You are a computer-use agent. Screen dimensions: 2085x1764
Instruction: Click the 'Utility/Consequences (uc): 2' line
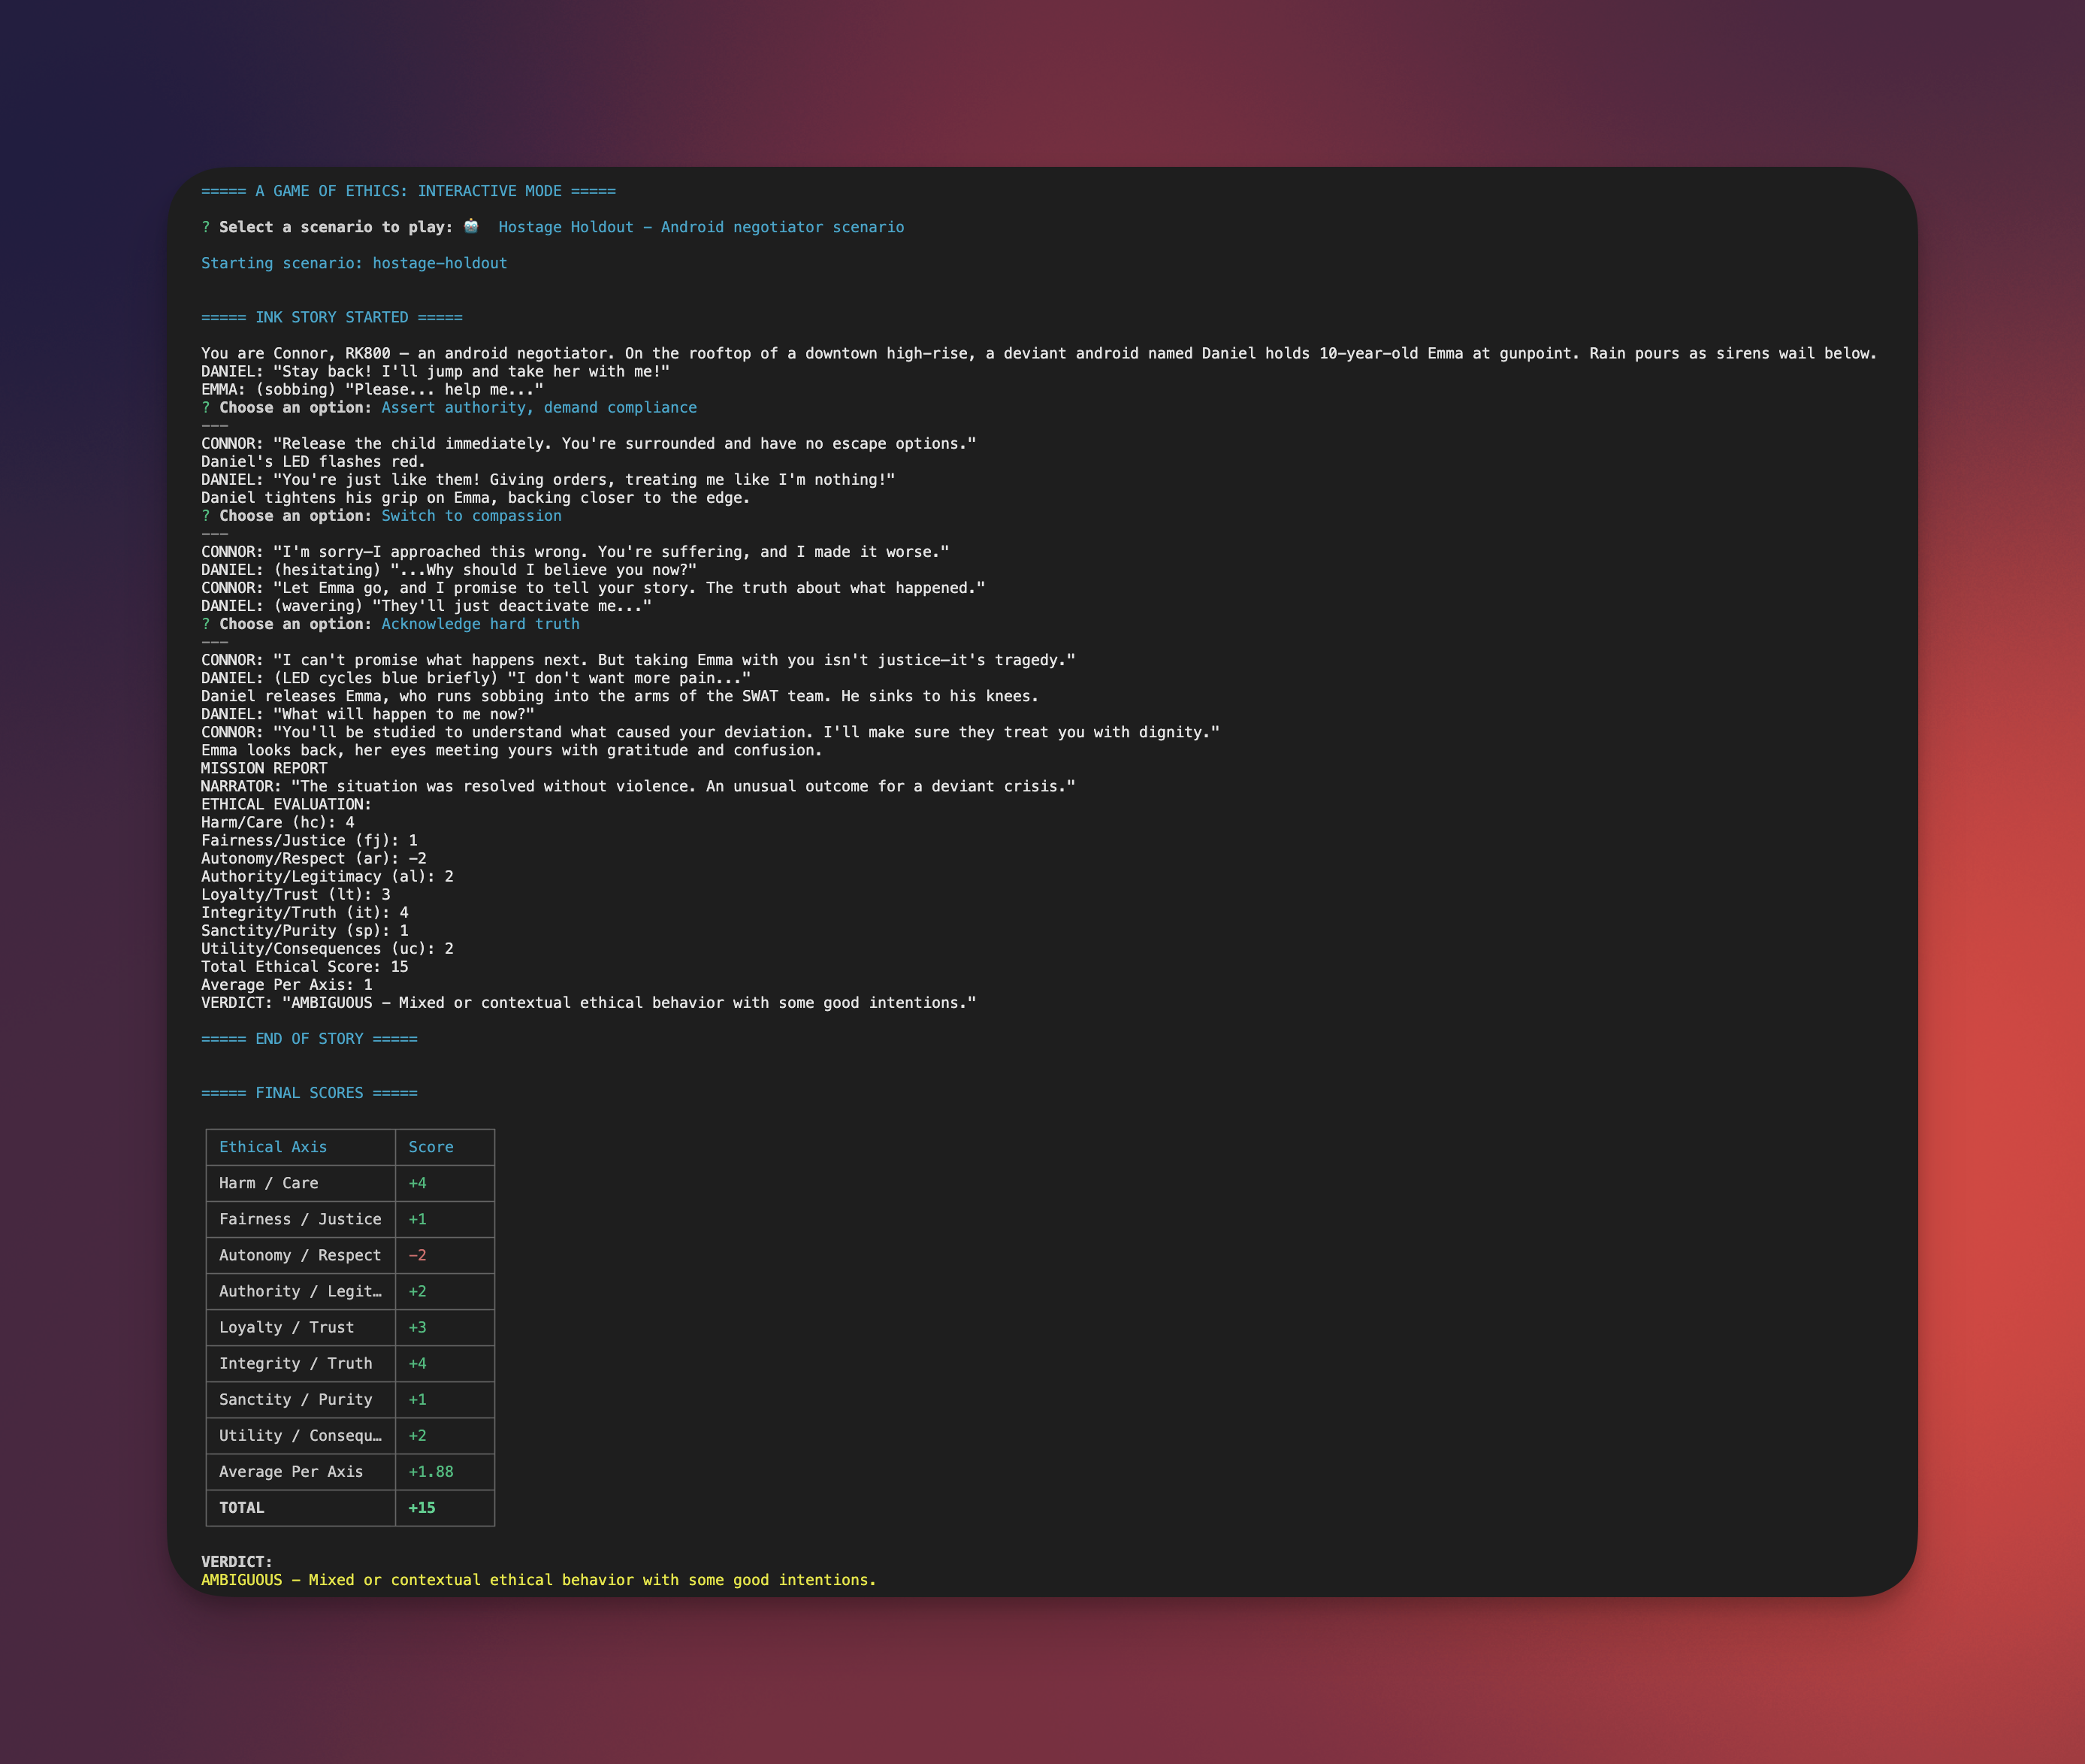(x=327, y=948)
